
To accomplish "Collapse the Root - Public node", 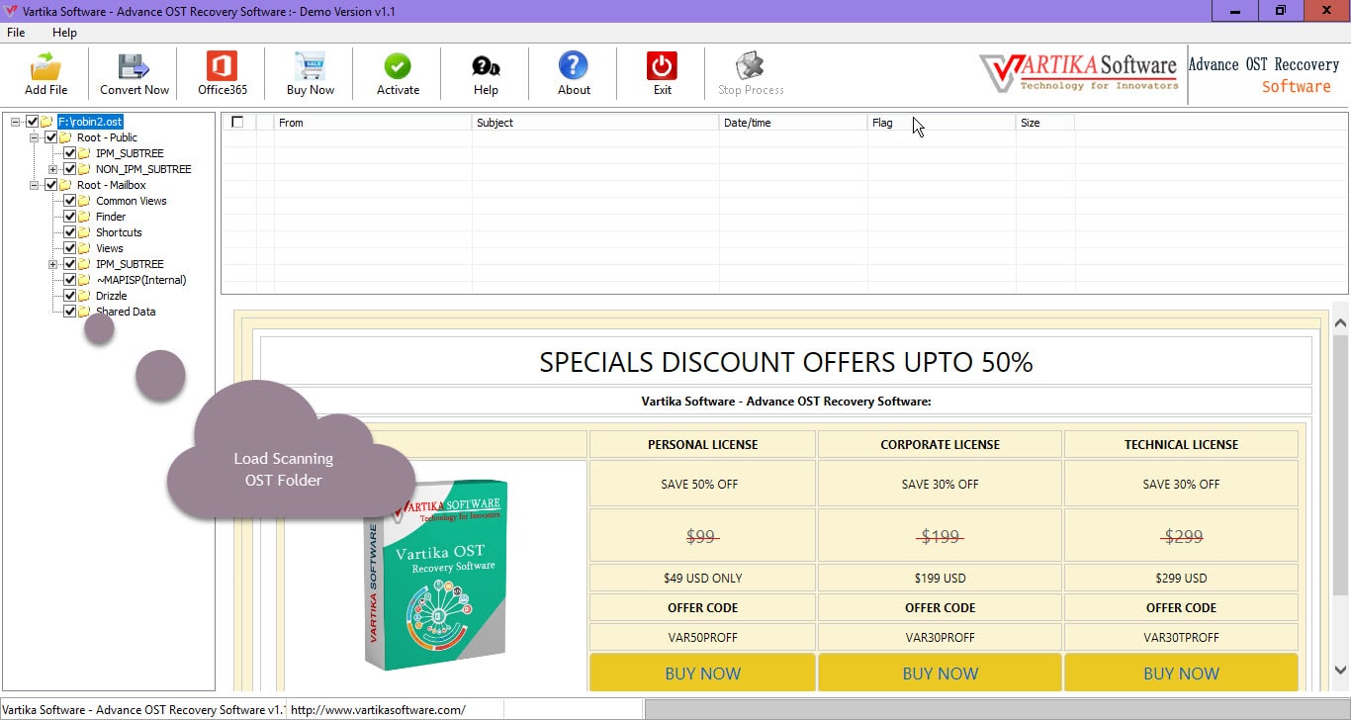I will click(35, 137).
